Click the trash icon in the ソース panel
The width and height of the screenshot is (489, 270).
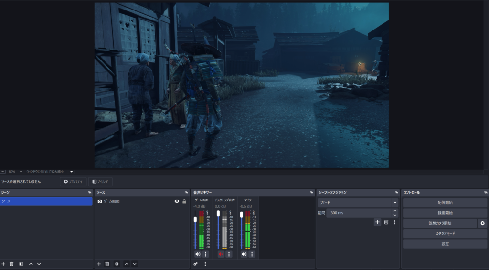point(107,264)
